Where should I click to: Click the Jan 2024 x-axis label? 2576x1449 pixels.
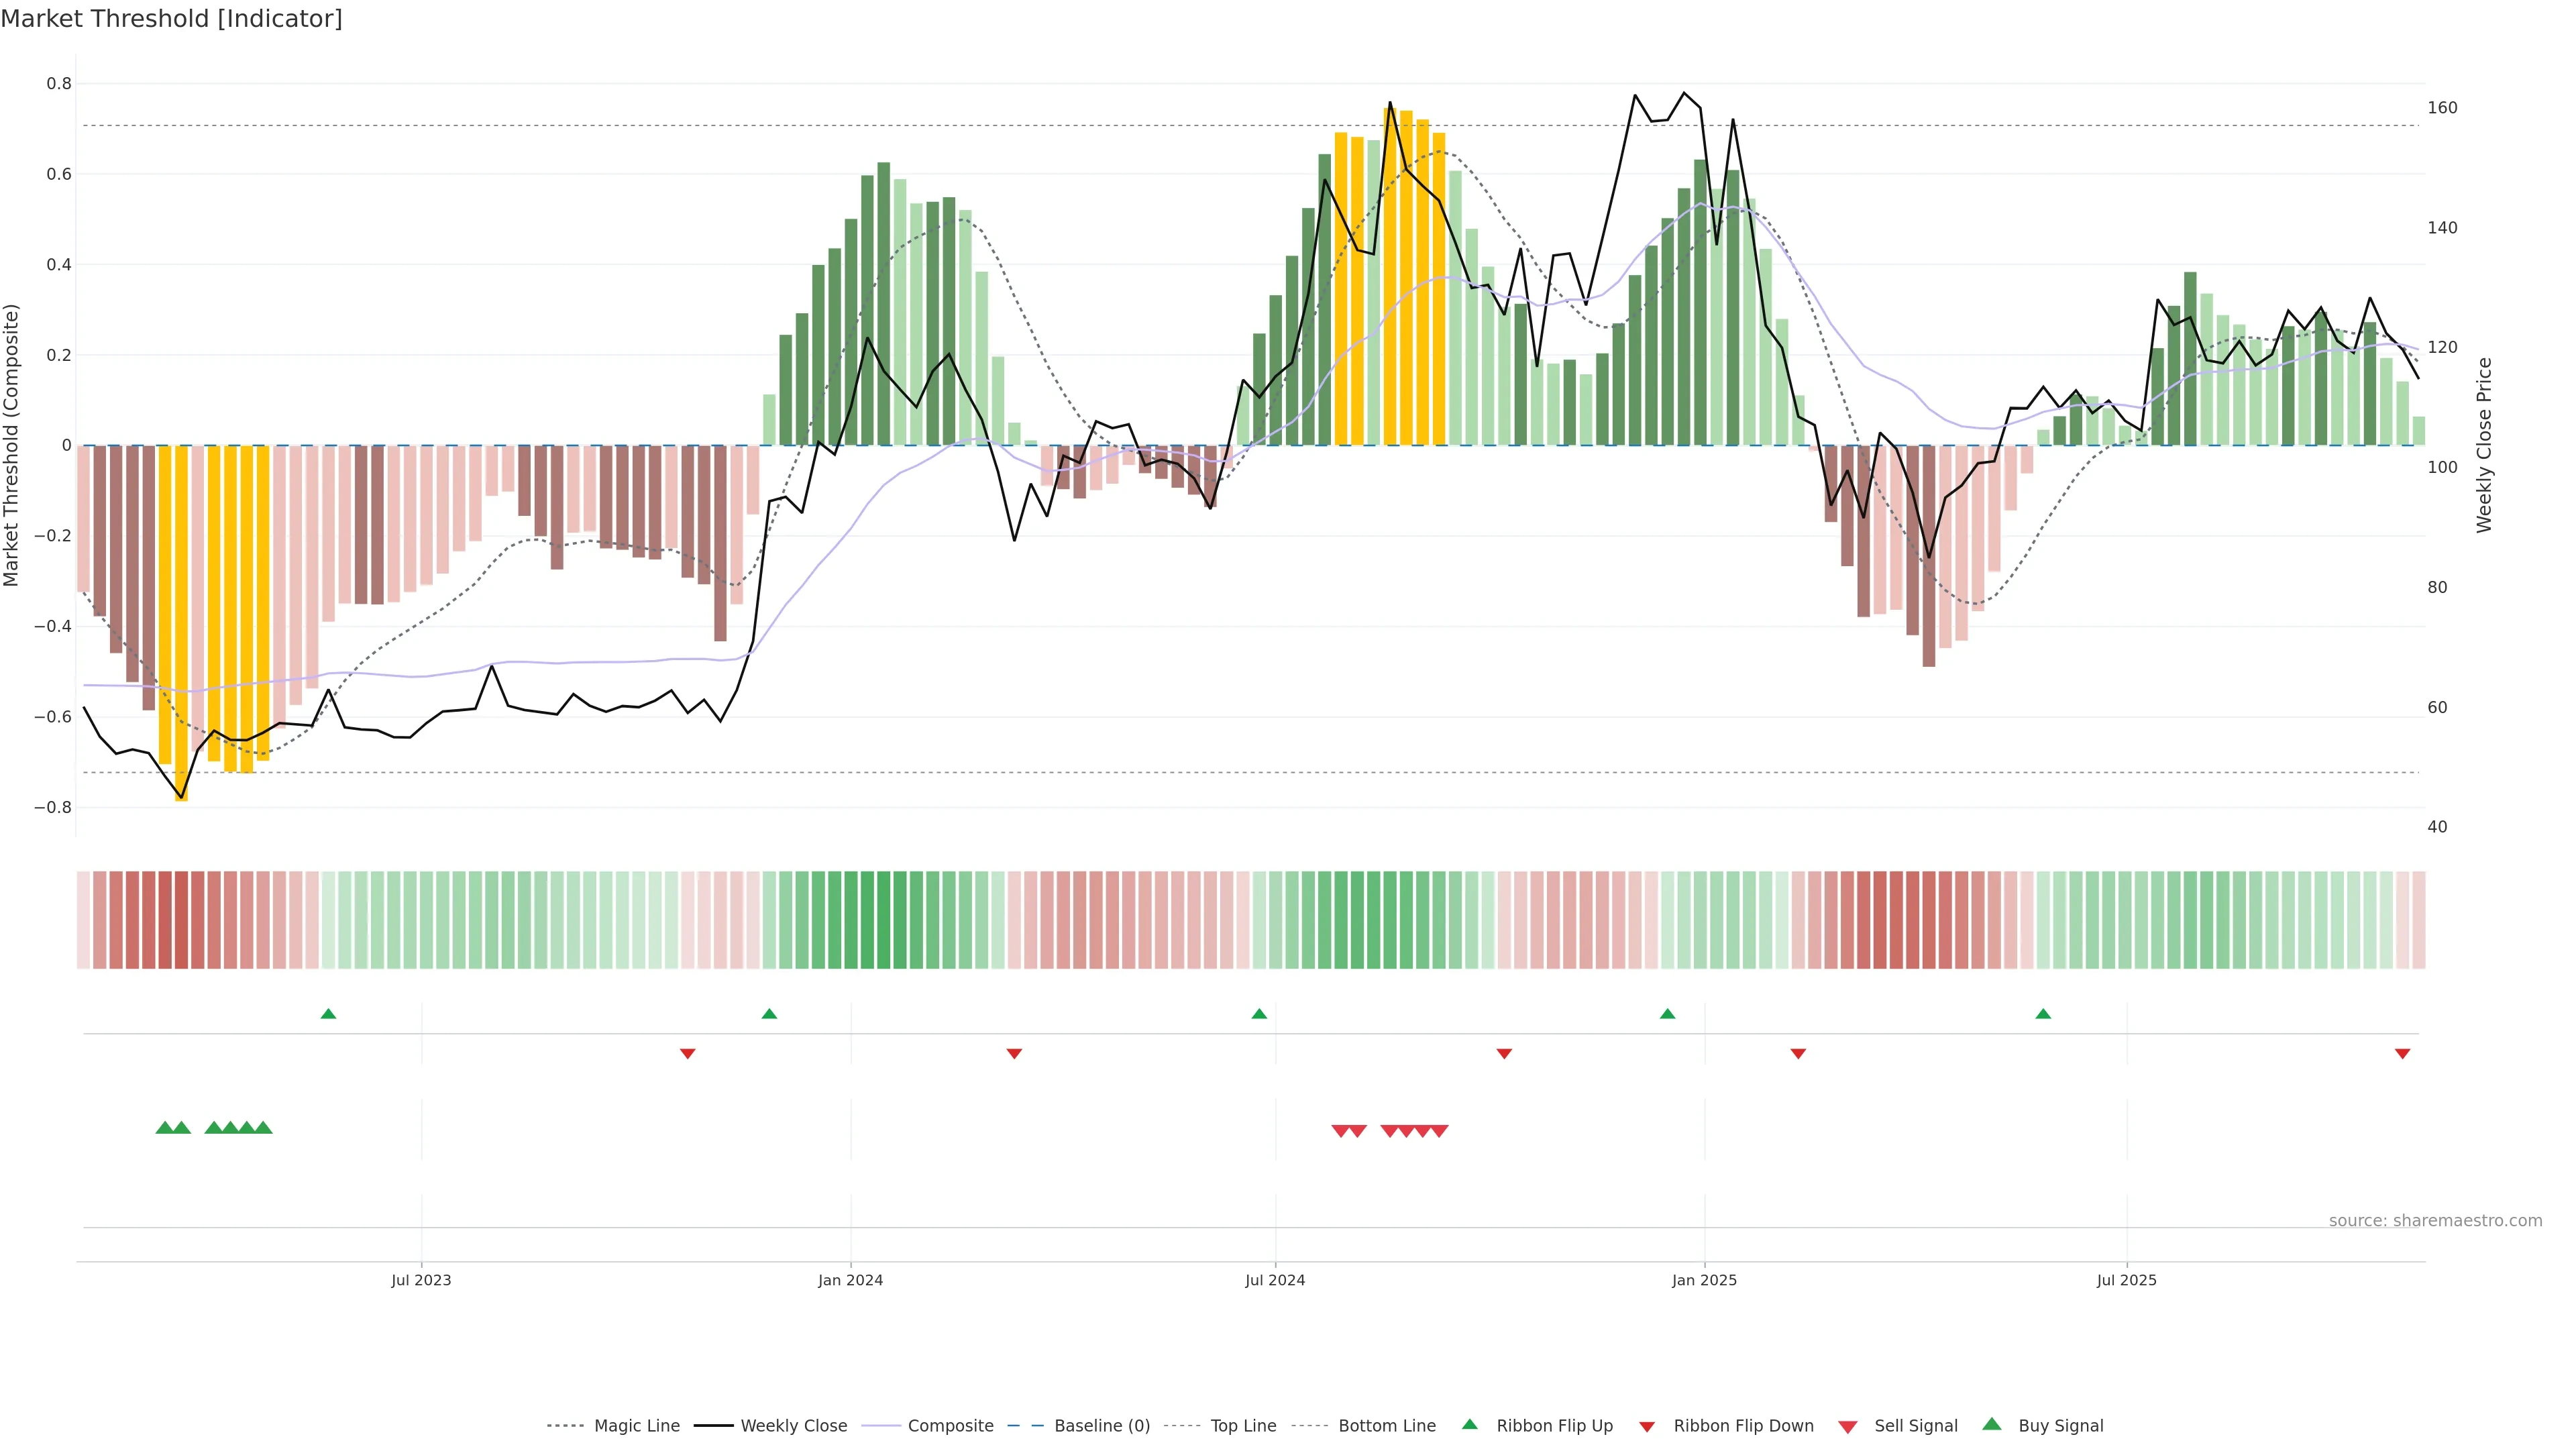tap(850, 1280)
